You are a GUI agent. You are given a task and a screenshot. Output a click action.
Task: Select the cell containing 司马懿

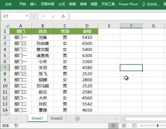click(x=43, y=86)
